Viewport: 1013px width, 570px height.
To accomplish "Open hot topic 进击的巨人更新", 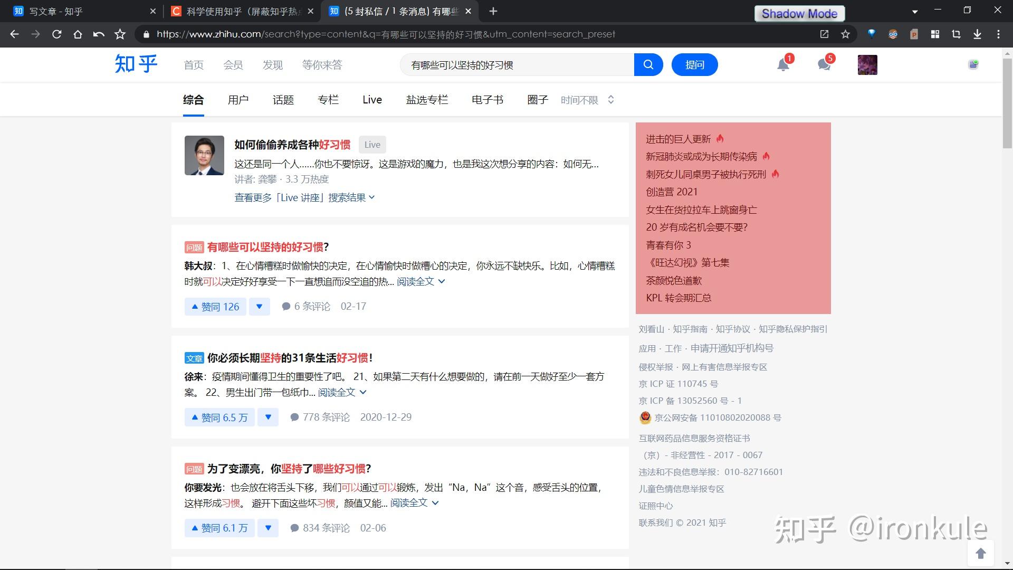I will (678, 139).
